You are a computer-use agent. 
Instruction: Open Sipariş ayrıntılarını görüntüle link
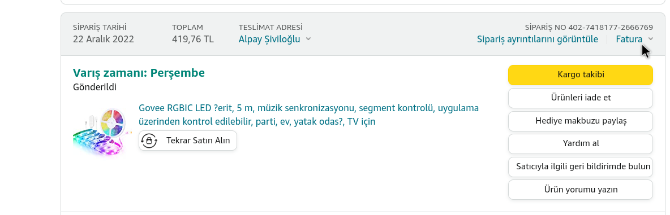(x=537, y=39)
